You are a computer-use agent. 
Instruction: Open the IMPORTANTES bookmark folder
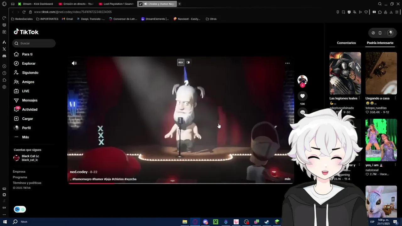pos(47,19)
